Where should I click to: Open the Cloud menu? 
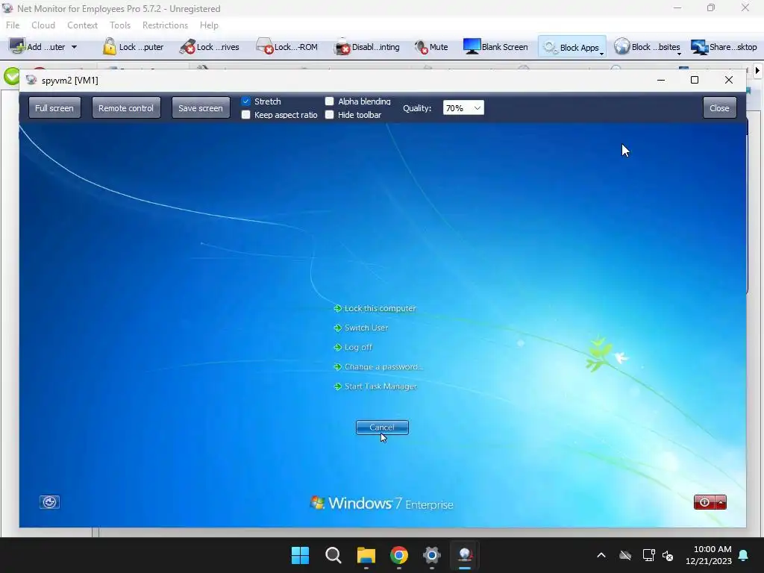pos(43,25)
